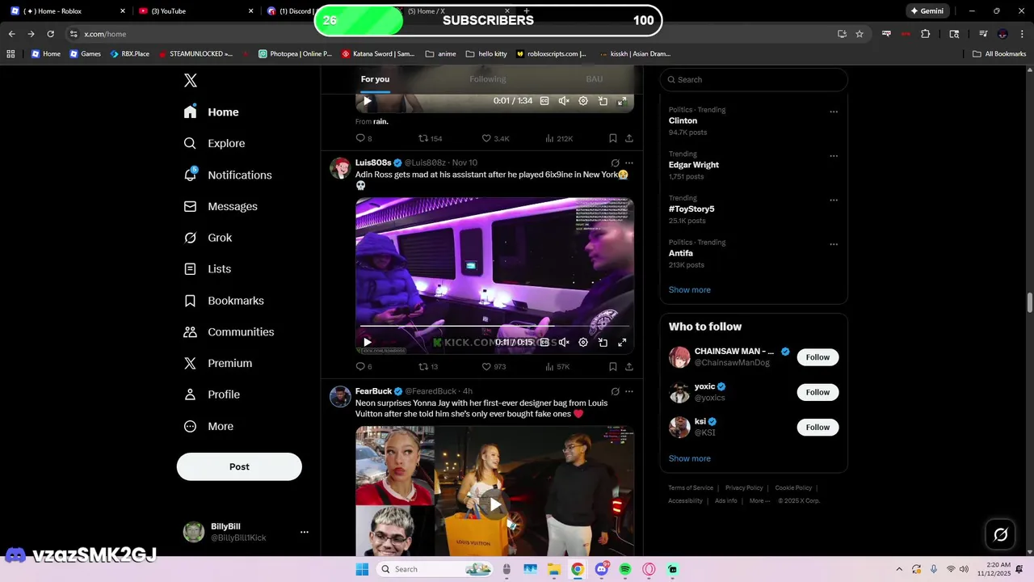Viewport: 1034px width, 582px height.
Task: Open more menu on the FearBuck post
Action: (629, 391)
